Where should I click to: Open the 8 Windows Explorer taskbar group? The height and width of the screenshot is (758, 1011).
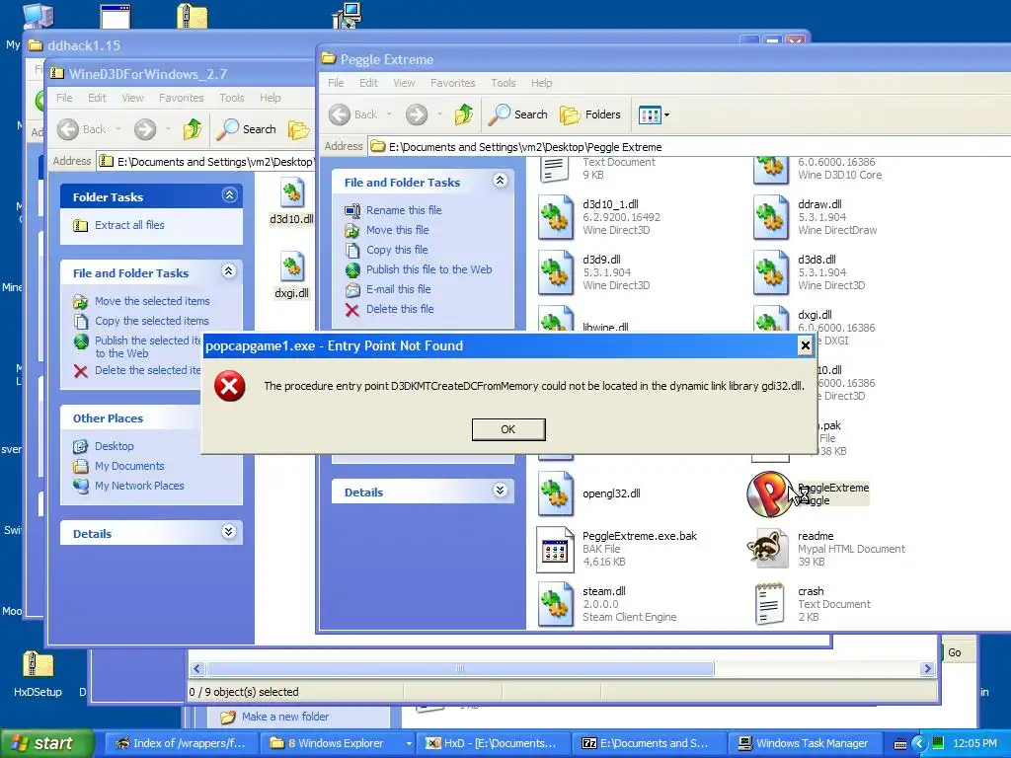(338, 743)
